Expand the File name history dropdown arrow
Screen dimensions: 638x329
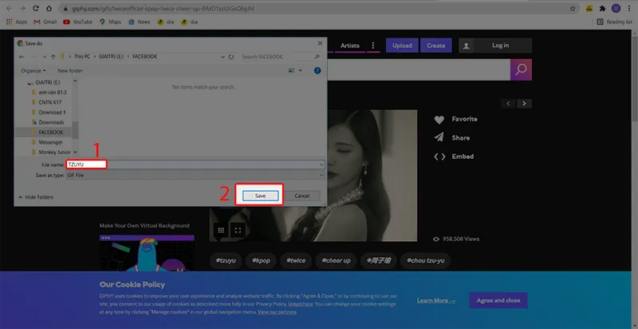pyautogui.click(x=321, y=164)
